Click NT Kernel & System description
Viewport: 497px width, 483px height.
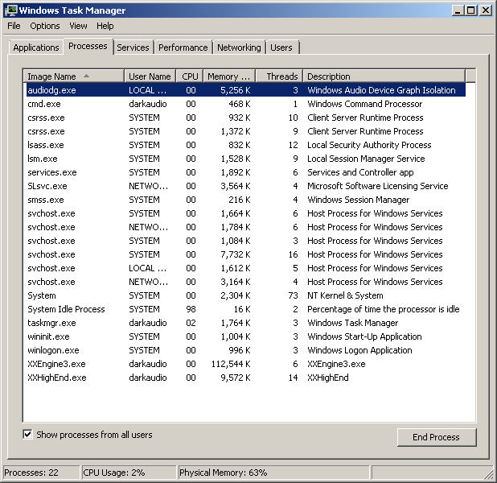tap(345, 295)
